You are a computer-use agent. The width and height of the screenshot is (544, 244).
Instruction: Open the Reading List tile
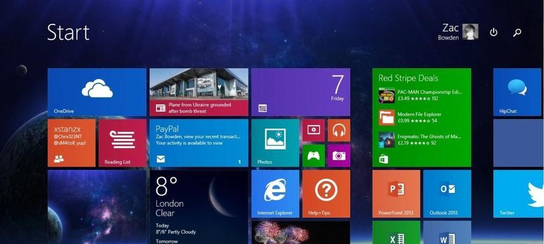pos(122,143)
